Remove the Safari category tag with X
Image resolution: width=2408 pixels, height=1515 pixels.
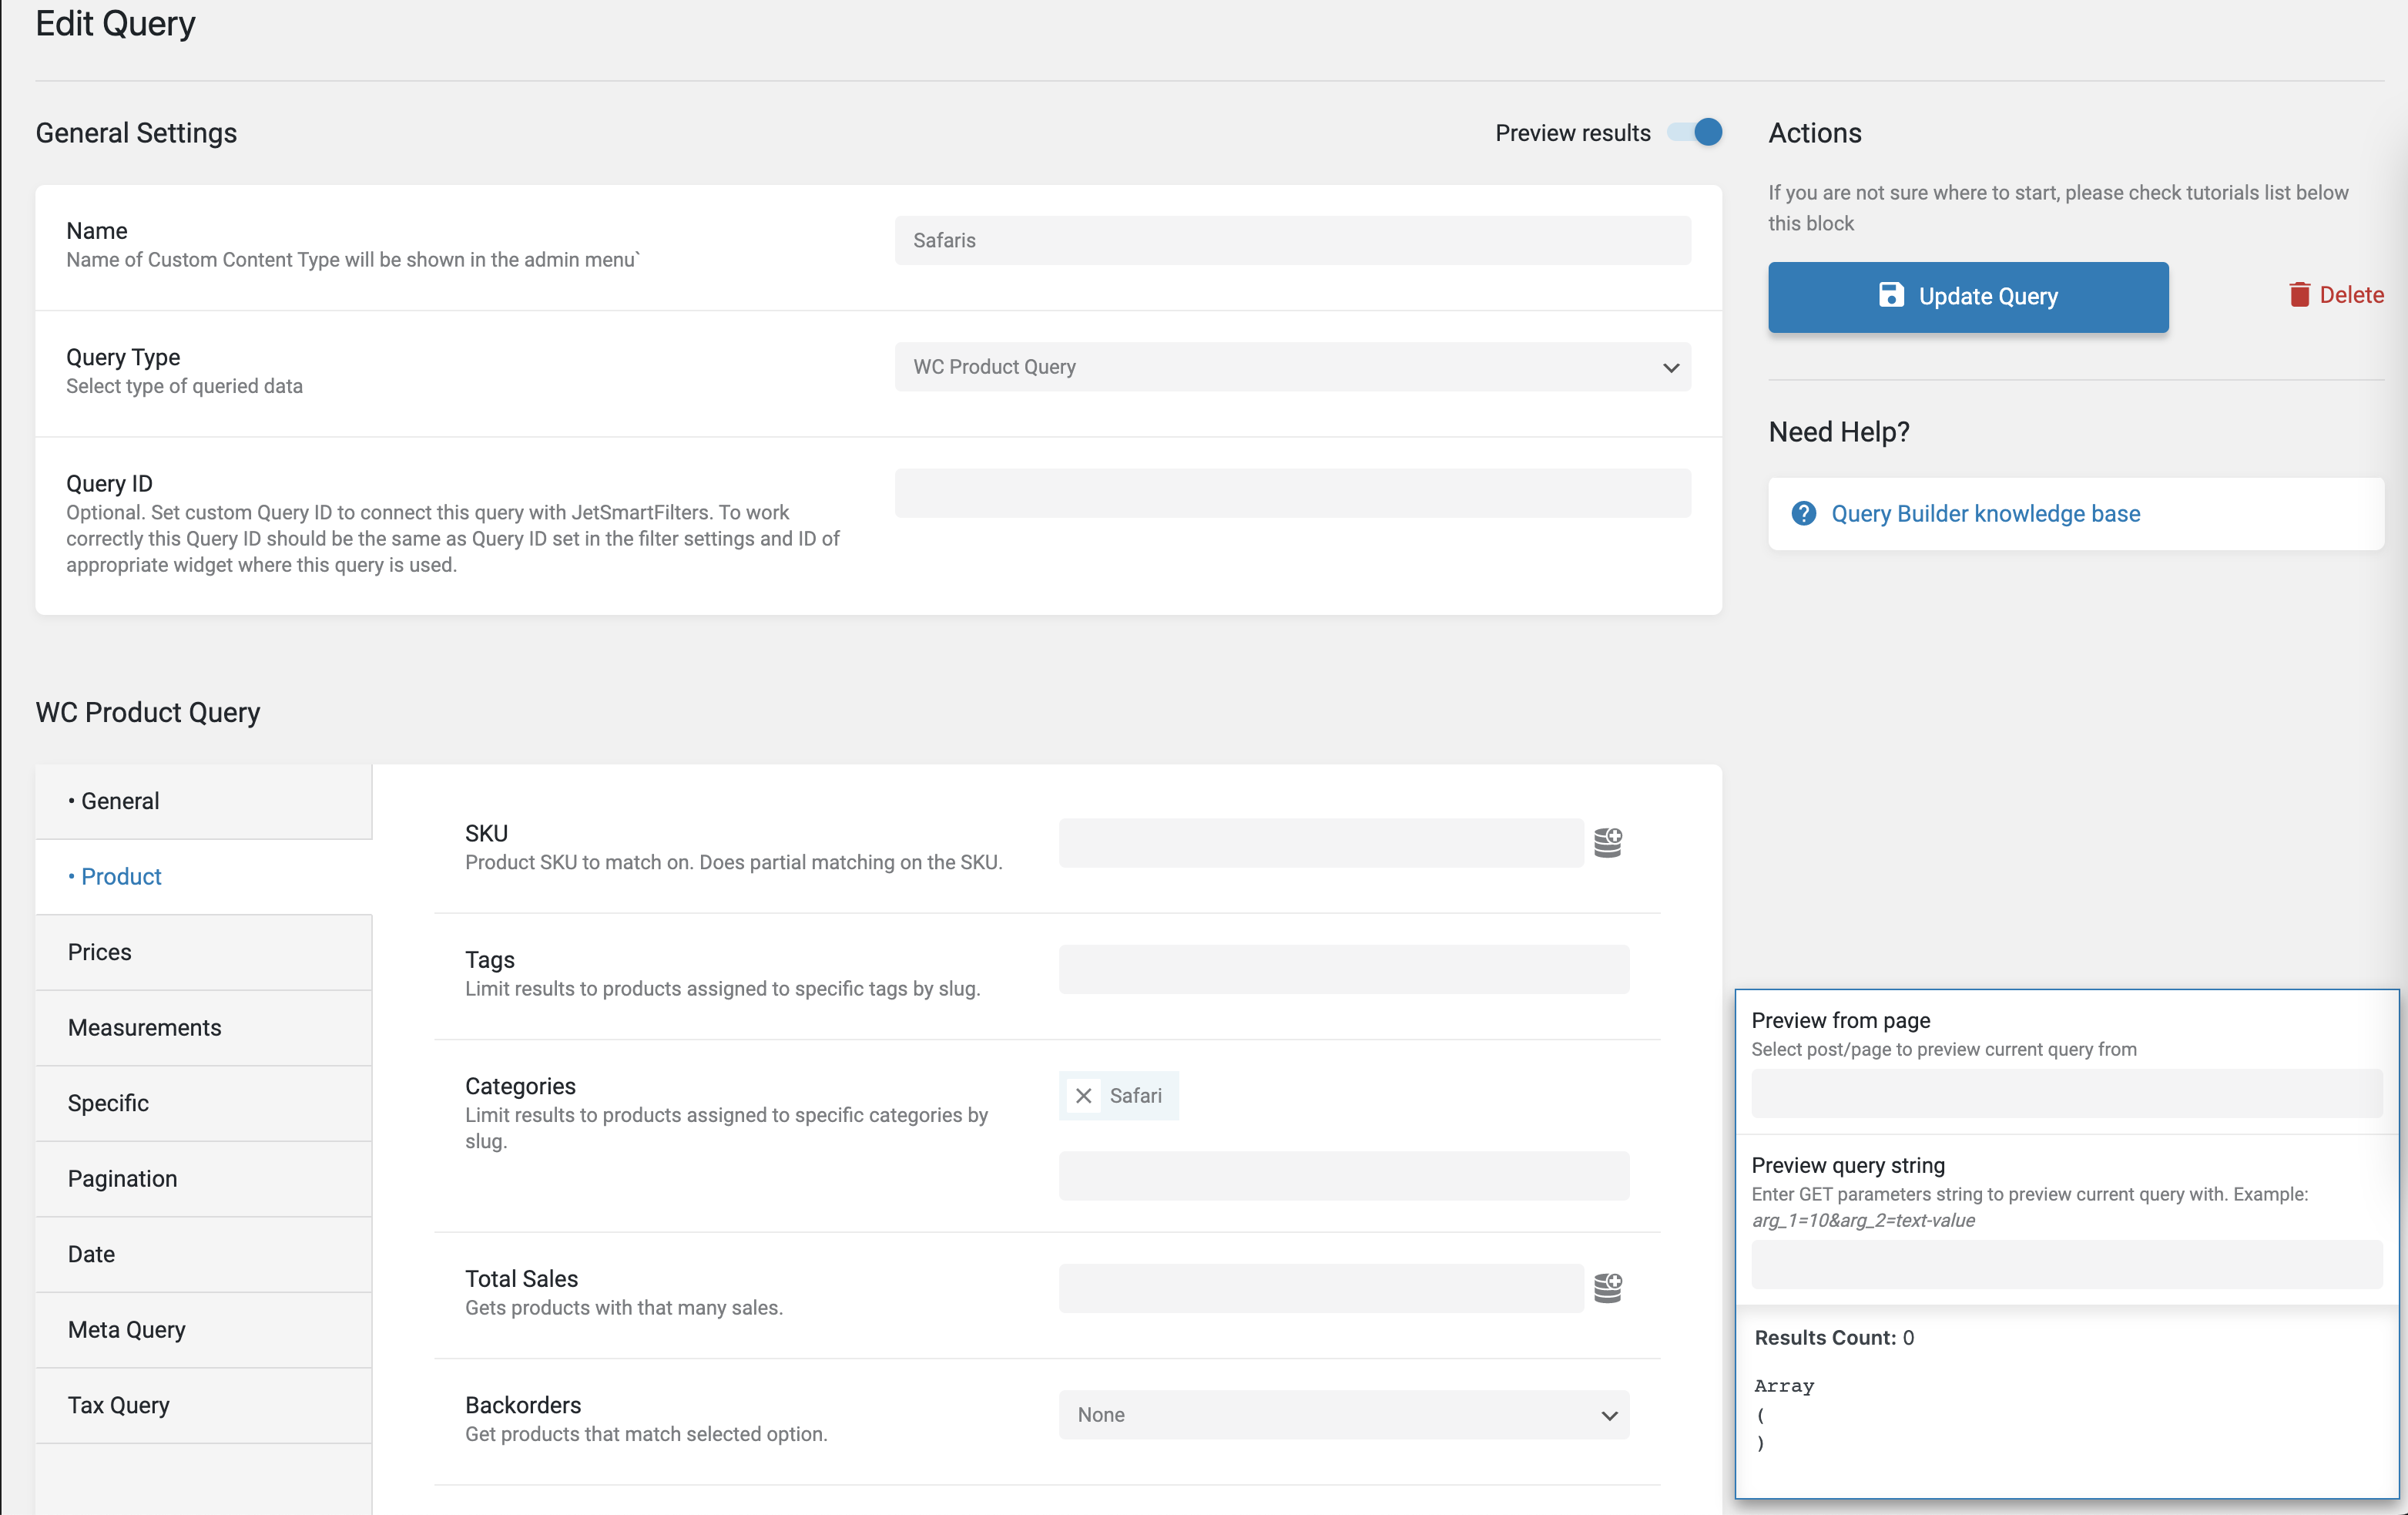point(1083,1096)
